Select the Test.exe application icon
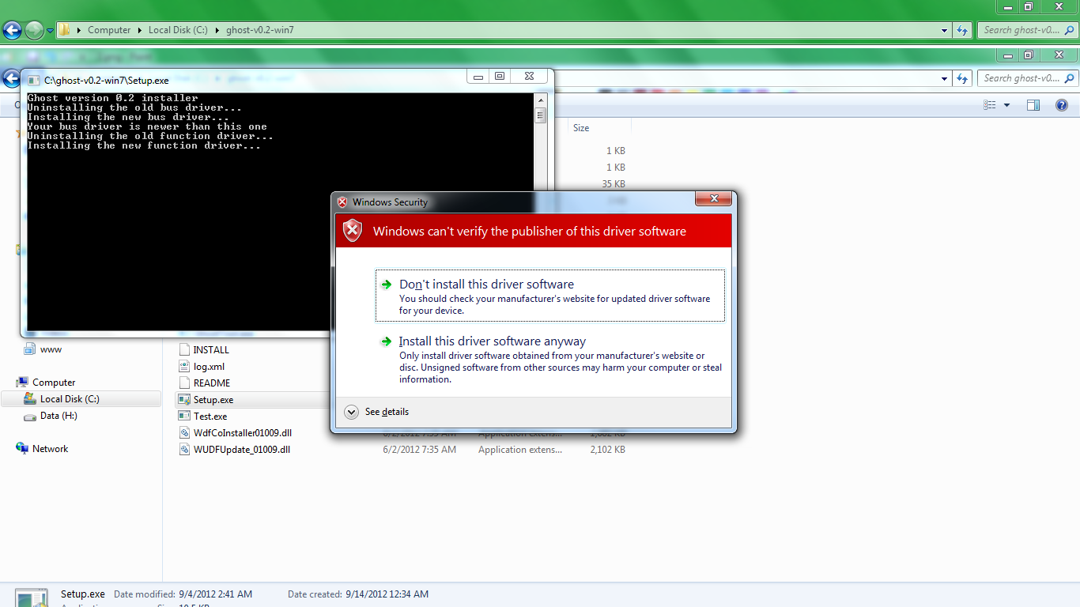1080x607 pixels. [185, 416]
